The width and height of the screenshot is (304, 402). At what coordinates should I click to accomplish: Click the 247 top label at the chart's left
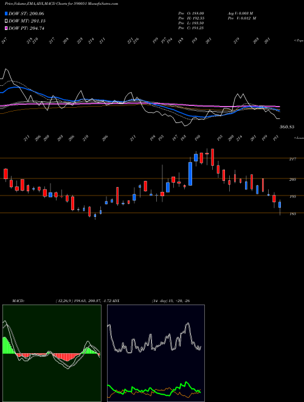pyautogui.click(x=4, y=41)
